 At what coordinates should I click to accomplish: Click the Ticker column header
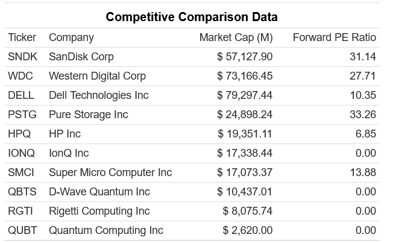[22, 37]
